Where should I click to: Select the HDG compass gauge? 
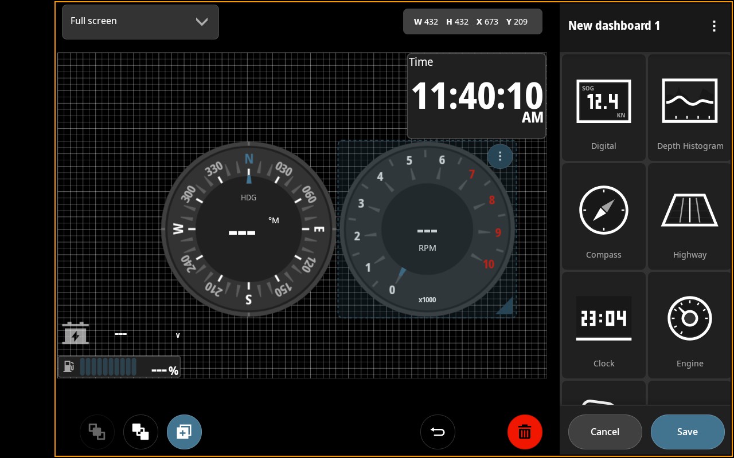coord(248,229)
